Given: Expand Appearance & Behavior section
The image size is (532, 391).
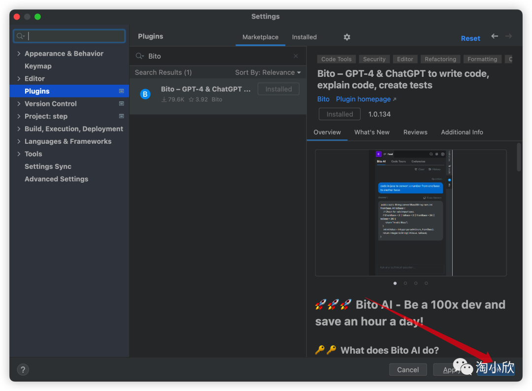Looking at the screenshot, I should coord(19,54).
